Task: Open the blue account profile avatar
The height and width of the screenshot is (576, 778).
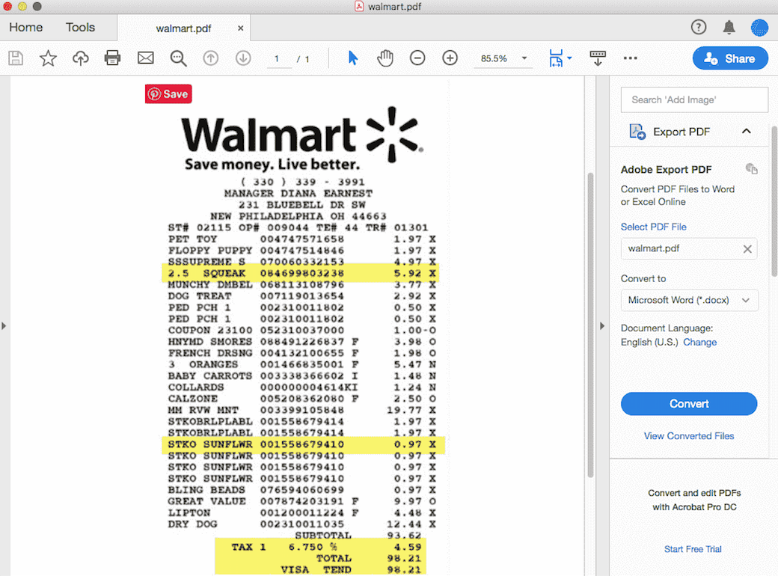Action: [x=759, y=28]
